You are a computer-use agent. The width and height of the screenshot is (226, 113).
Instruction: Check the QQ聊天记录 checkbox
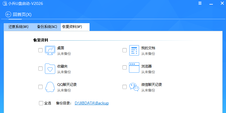click(40, 87)
